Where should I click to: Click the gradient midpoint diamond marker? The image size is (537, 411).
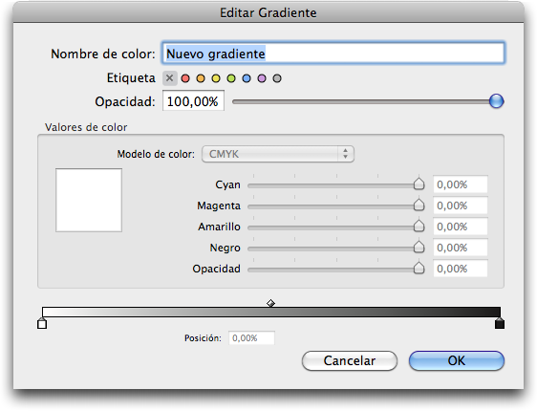coord(271,303)
